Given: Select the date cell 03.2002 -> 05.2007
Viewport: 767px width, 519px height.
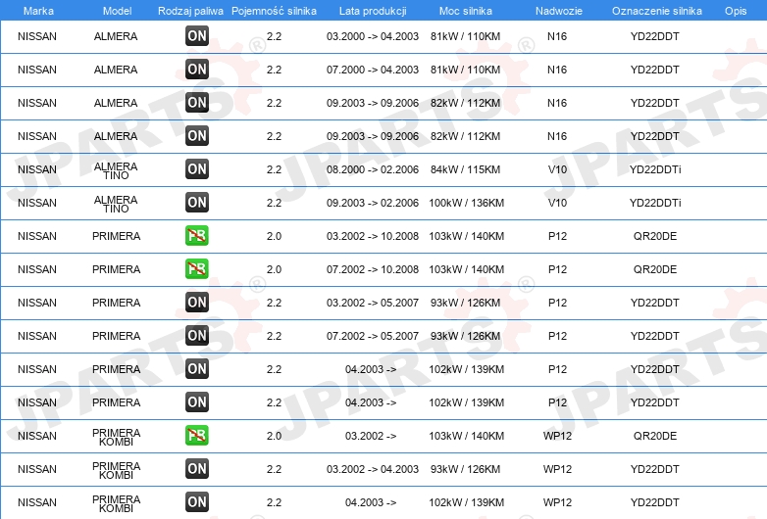Looking at the screenshot, I should pos(373,303).
